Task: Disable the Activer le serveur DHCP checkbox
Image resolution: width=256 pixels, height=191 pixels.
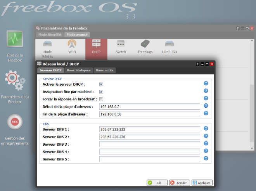Action: 101,84
